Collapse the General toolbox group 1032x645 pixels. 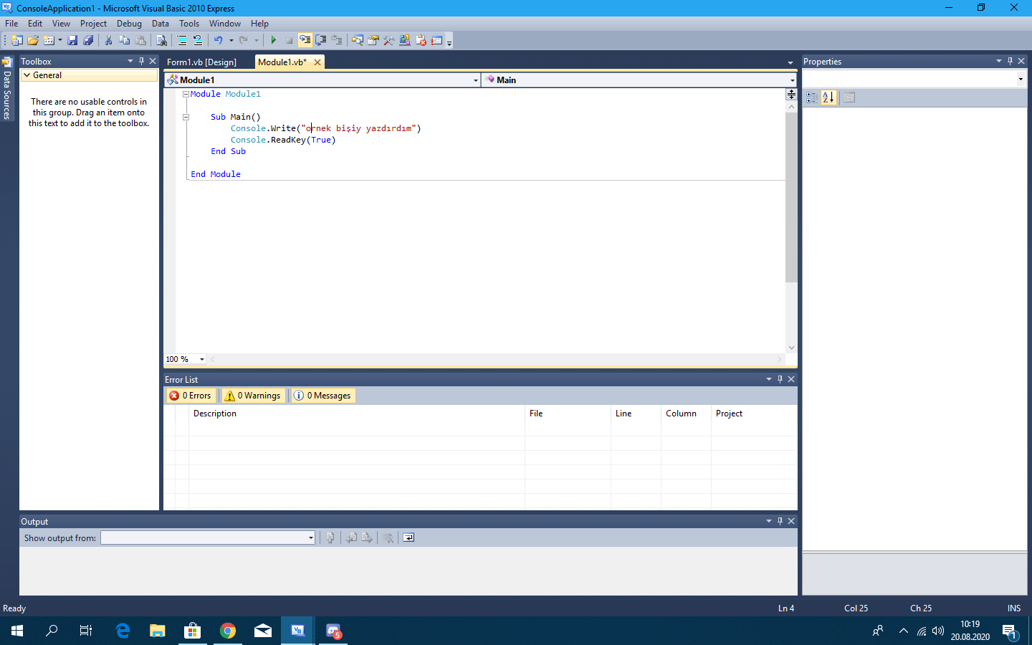click(x=27, y=75)
